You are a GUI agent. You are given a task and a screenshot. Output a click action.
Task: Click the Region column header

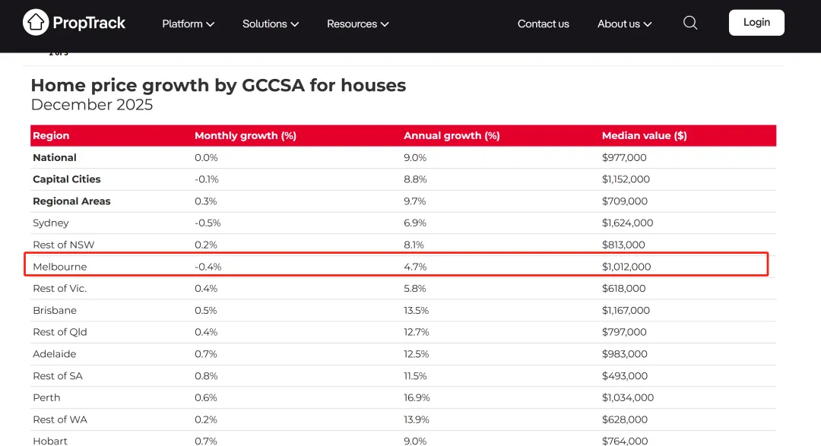click(x=51, y=135)
